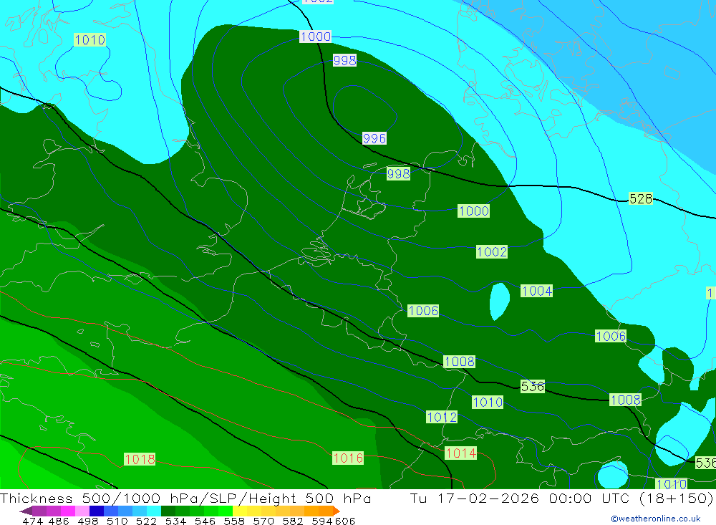This screenshot has height=525, width=716.
Task: Click the 546 legend value
Action: click(205, 521)
